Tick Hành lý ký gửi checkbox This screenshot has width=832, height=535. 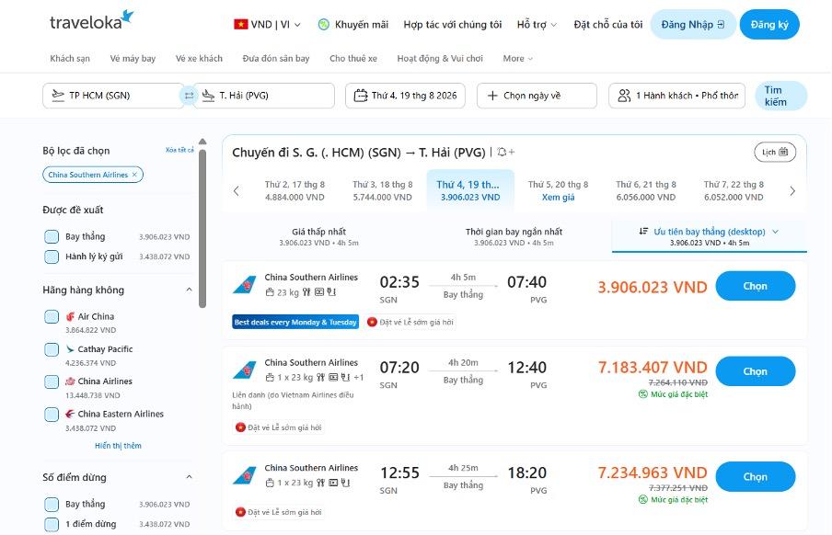point(52,256)
